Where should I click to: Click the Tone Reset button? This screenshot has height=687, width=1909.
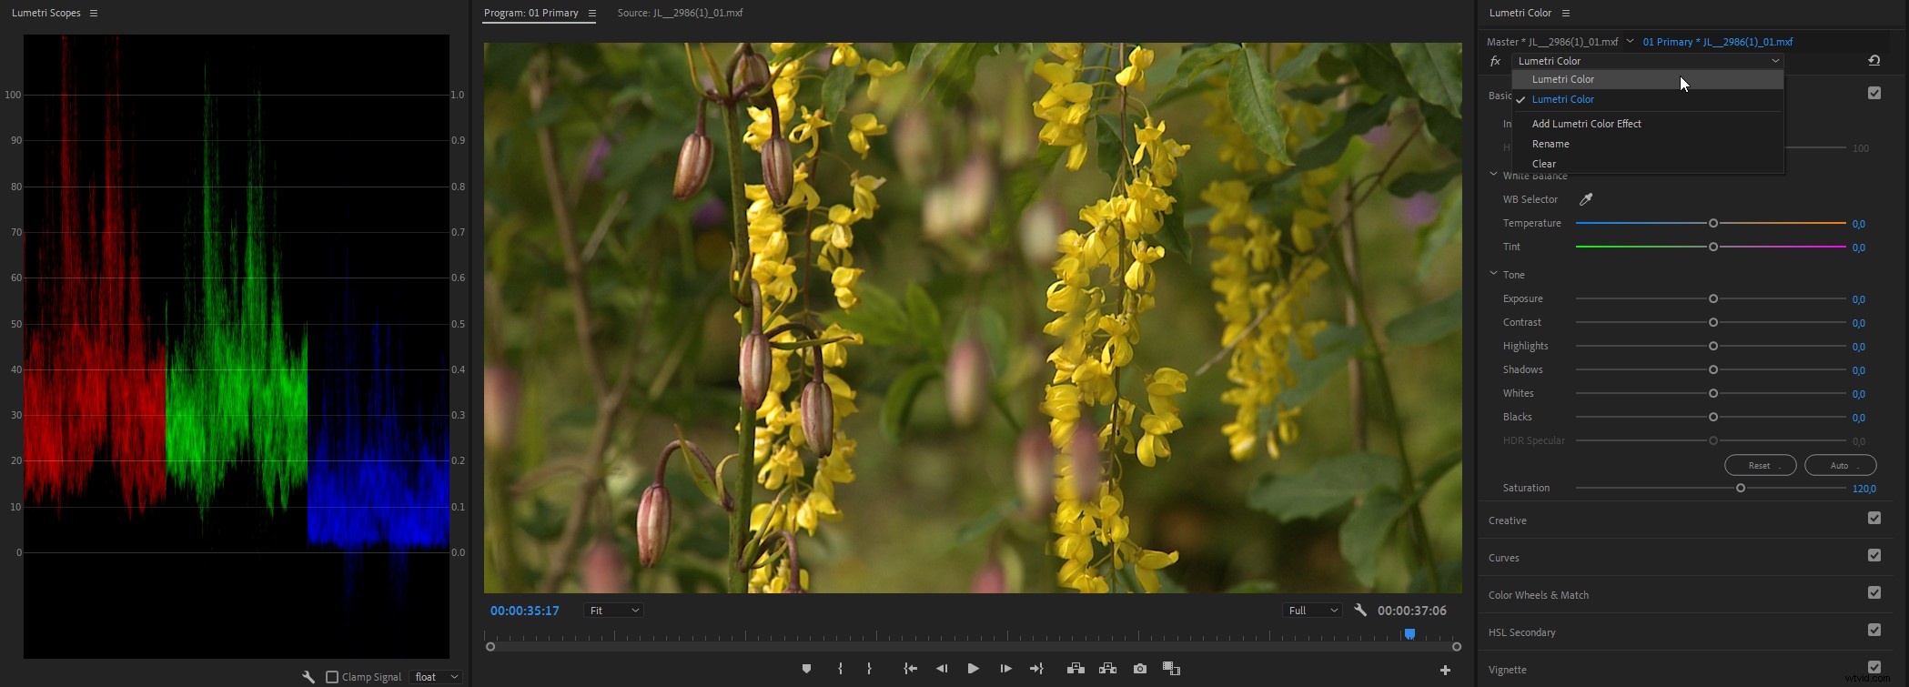(1761, 465)
